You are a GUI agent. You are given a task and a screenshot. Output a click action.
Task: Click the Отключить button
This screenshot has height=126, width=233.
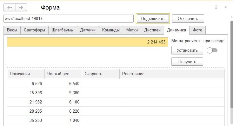pos(188,19)
